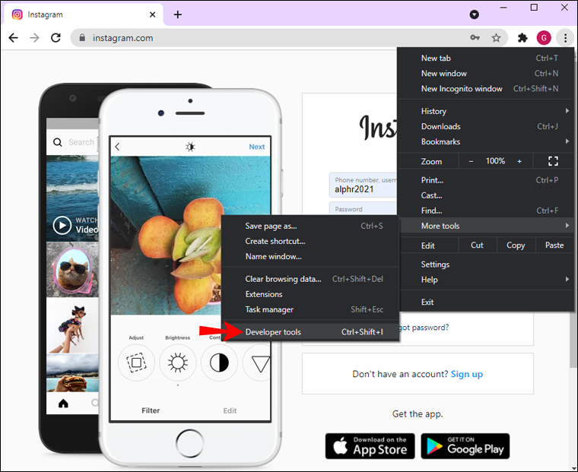Close the Instagram tab
Viewport: 578px width, 472px height.
click(152, 14)
